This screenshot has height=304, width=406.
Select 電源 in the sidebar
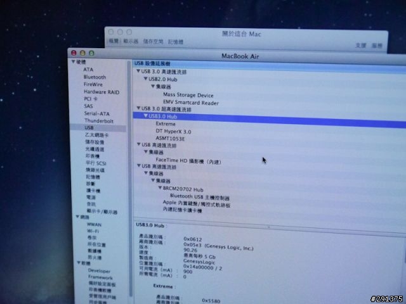[91, 197]
